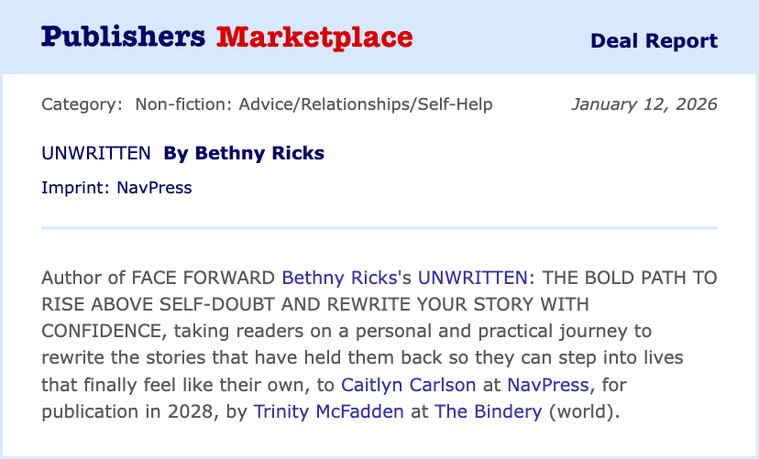This screenshot has height=459, width=759.
Task: Click the FACE FORWARD title text
Action: (203, 279)
